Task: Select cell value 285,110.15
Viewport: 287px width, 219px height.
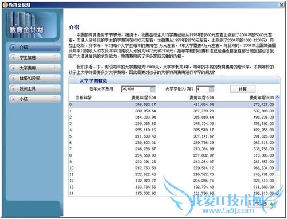Action: pos(146,130)
